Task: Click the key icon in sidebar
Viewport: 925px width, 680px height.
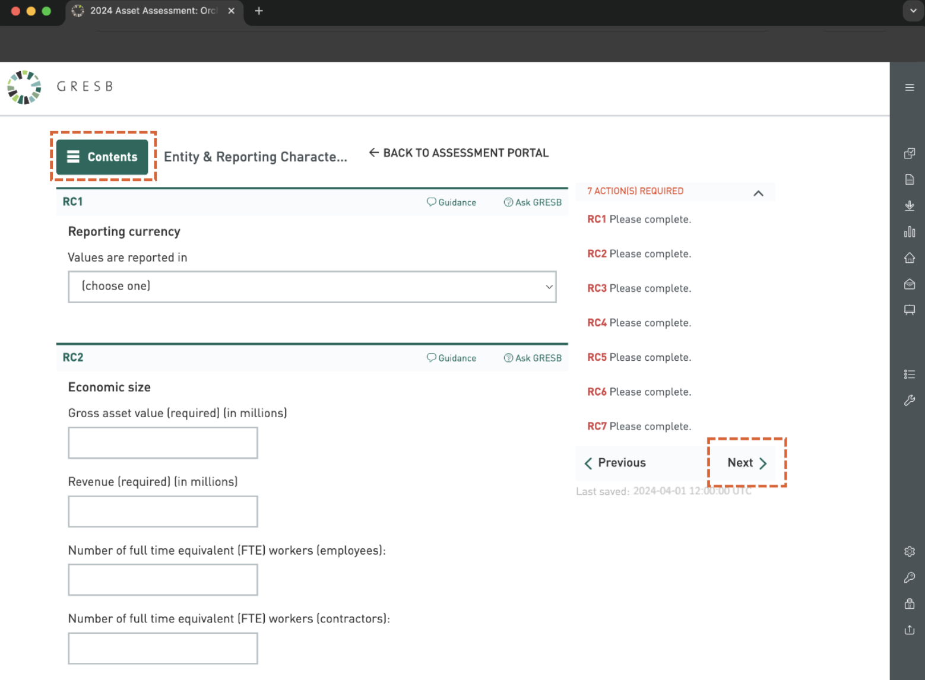Action: (x=909, y=577)
